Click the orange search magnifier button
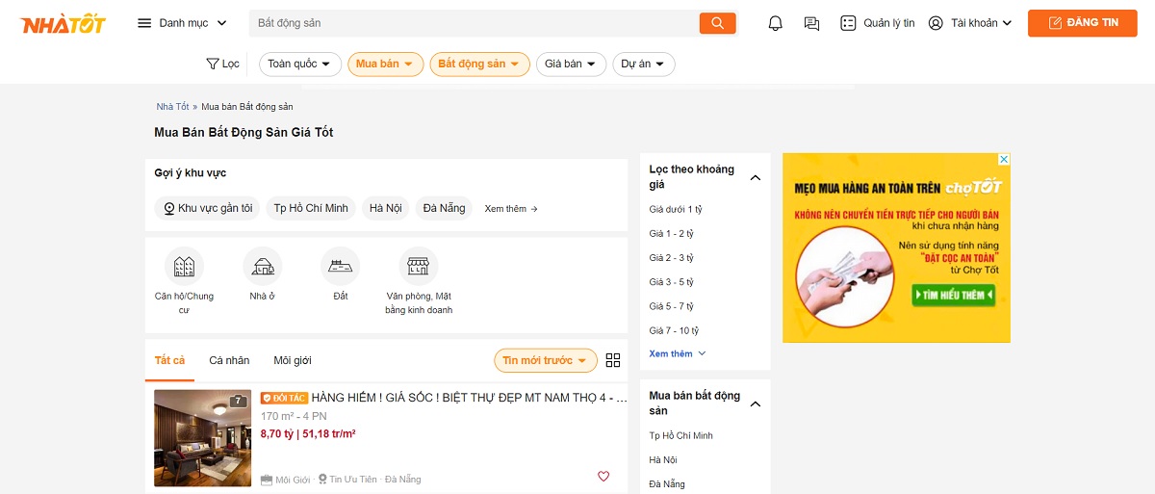This screenshot has width=1155, height=494. [717, 23]
